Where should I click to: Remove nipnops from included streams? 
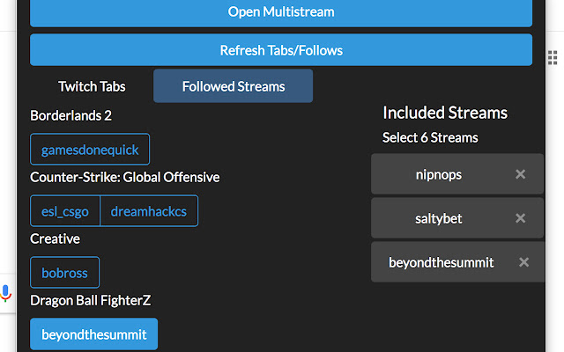pyautogui.click(x=520, y=174)
